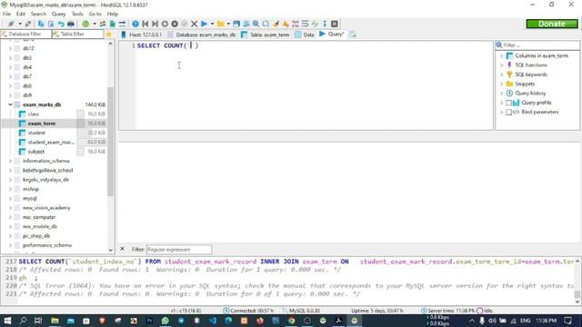Expand the performance_schema database node

point(10,245)
